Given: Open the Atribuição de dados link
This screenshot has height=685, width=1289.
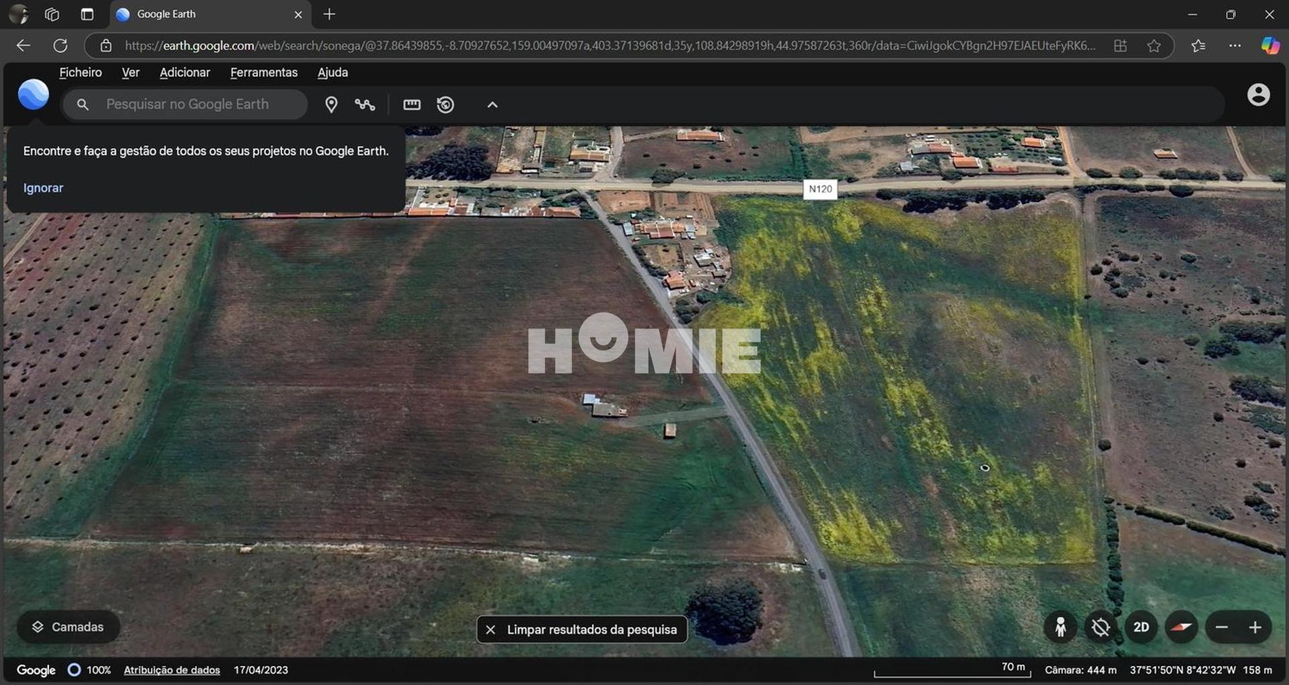Looking at the screenshot, I should coord(172,670).
